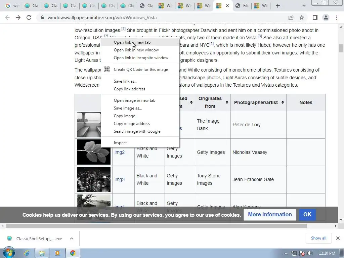Sort by the partially hidden licensed from column
Viewport: 344px width, 258px height.
coord(191,102)
